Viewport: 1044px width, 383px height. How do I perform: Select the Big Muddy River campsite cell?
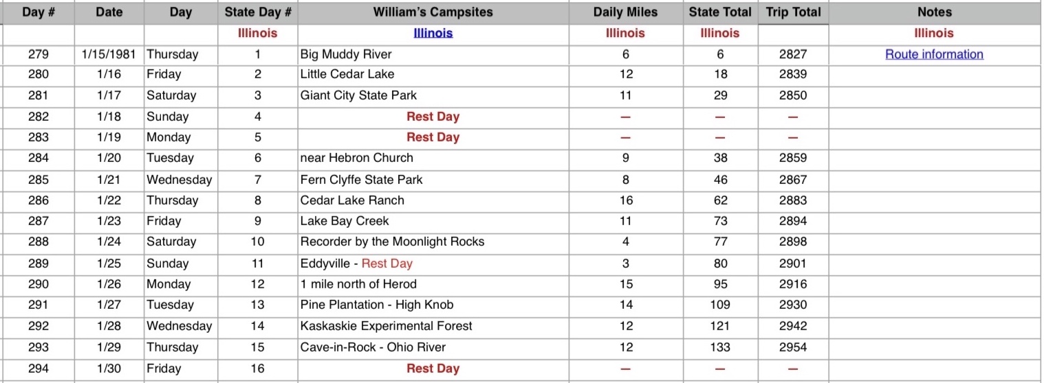tap(433, 54)
